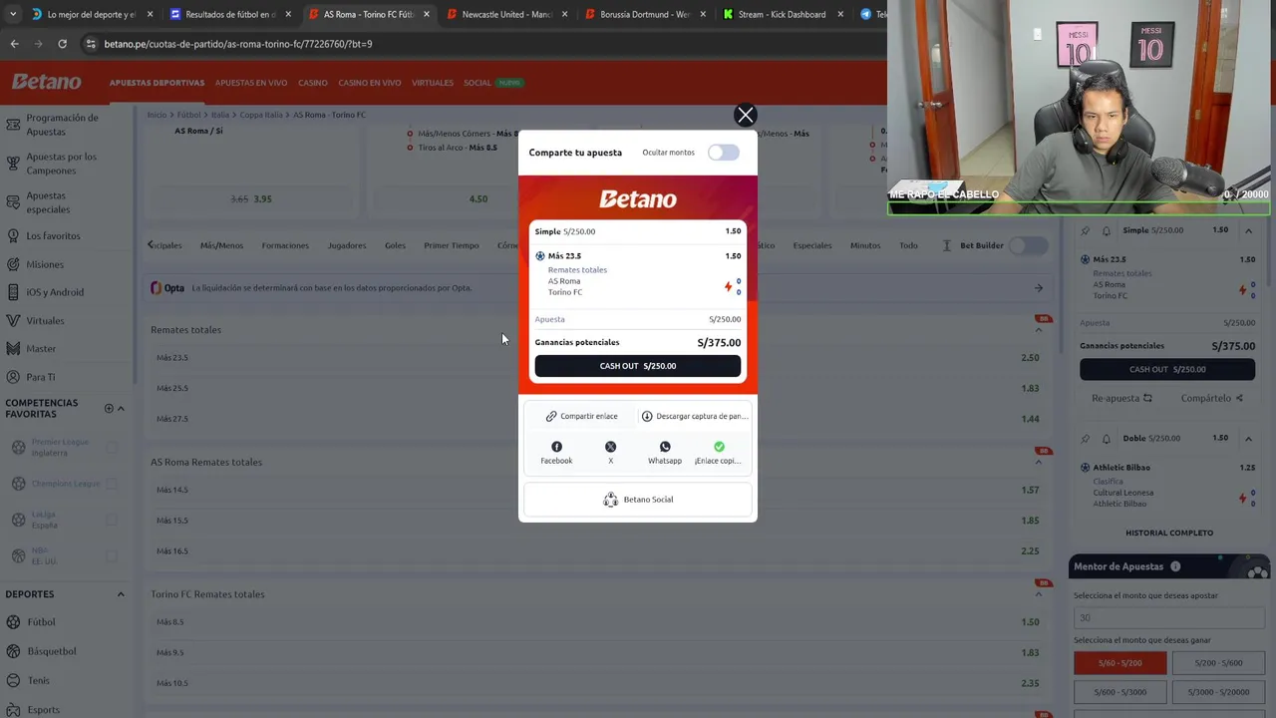This screenshot has width=1276, height=718.
Task: Click iOS y Android phone icon
Action: [13, 292]
